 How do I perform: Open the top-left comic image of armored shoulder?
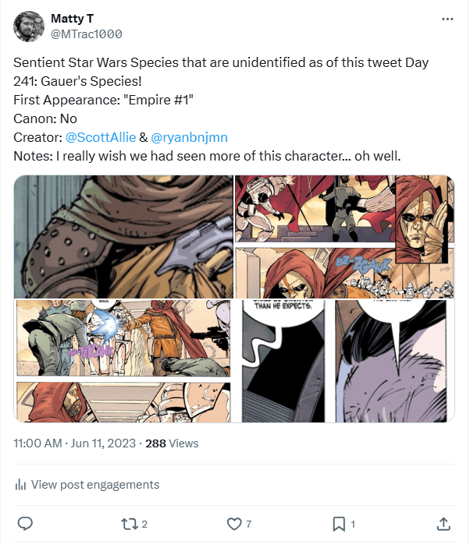(123, 236)
